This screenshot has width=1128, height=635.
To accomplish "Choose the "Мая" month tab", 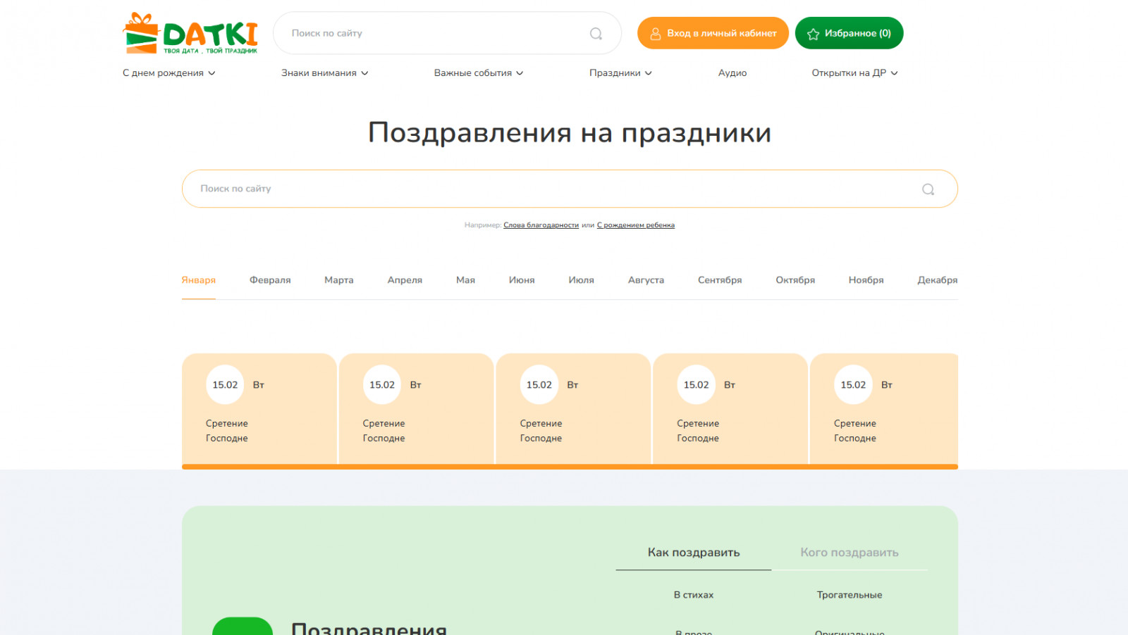I will tap(465, 280).
